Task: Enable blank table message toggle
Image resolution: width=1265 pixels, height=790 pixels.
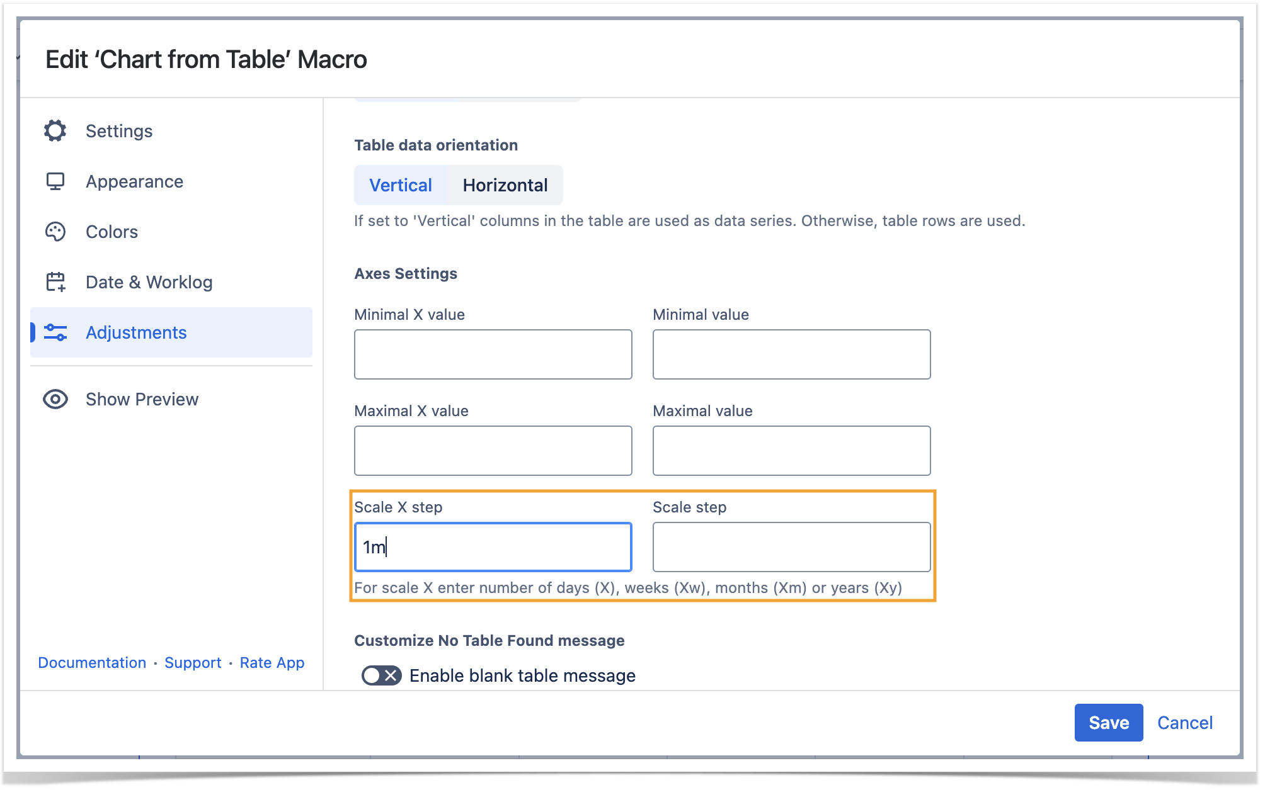Action: [x=381, y=675]
